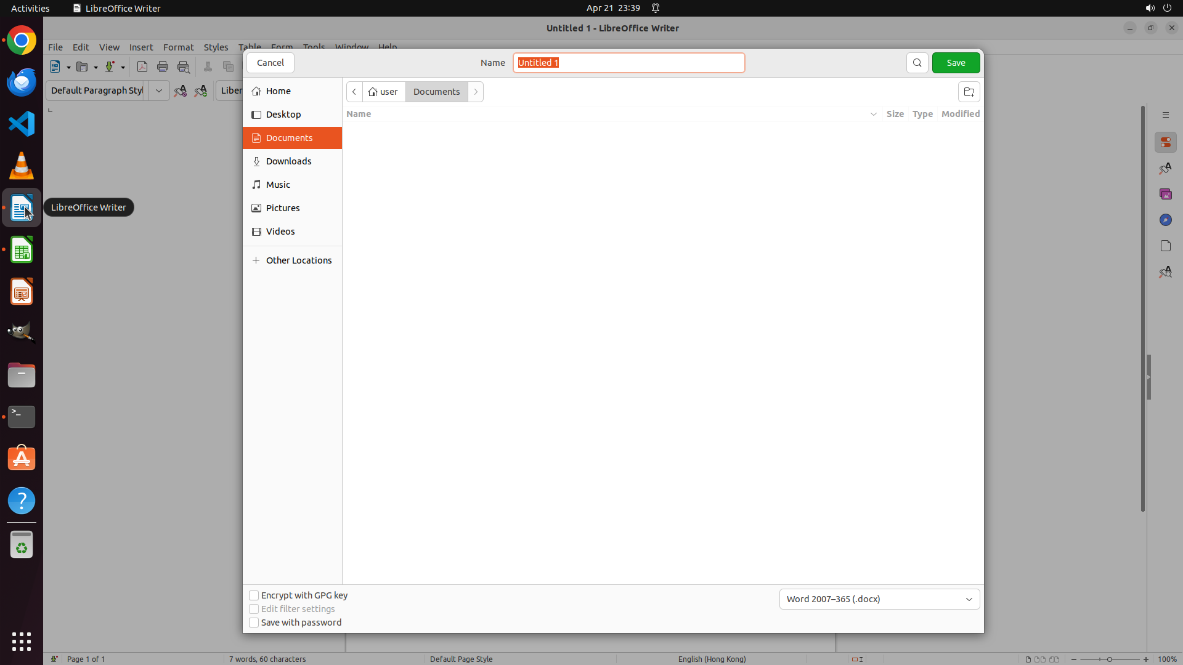Click Export as PDF toolbar icon

[142, 66]
